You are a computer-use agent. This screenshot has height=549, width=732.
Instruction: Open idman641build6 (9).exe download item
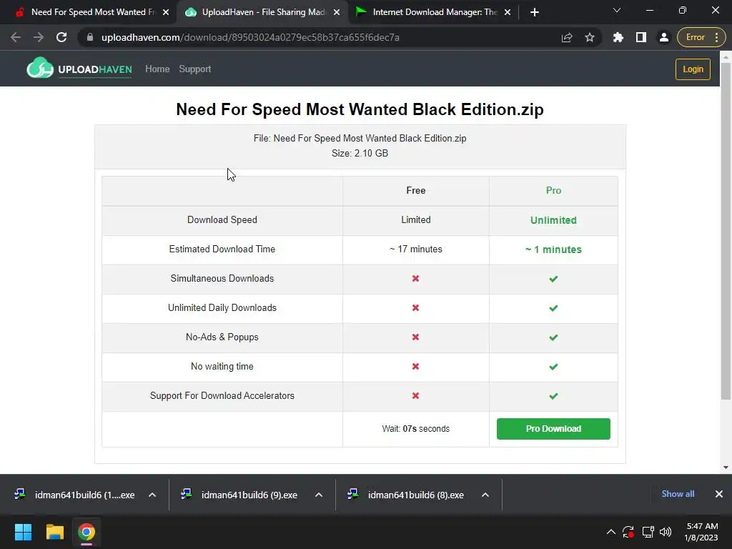tap(241, 495)
